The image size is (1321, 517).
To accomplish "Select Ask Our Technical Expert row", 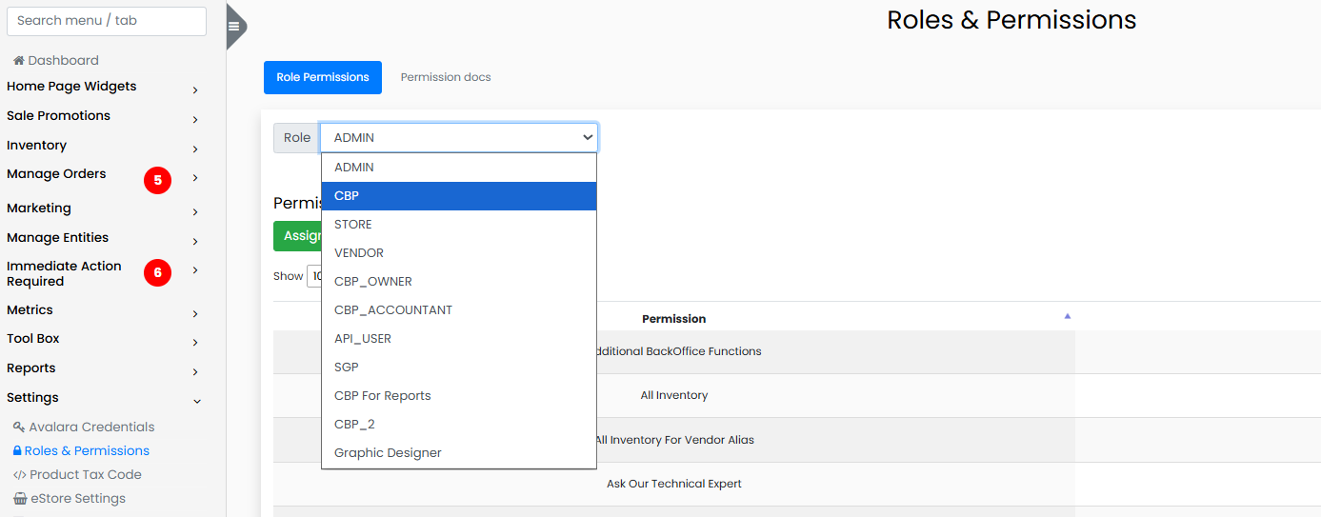I will 674,484.
